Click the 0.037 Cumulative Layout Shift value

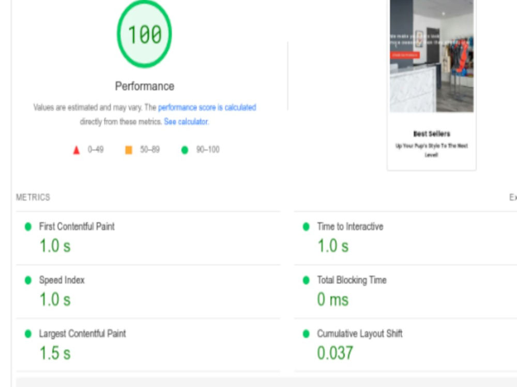point(335,353)
